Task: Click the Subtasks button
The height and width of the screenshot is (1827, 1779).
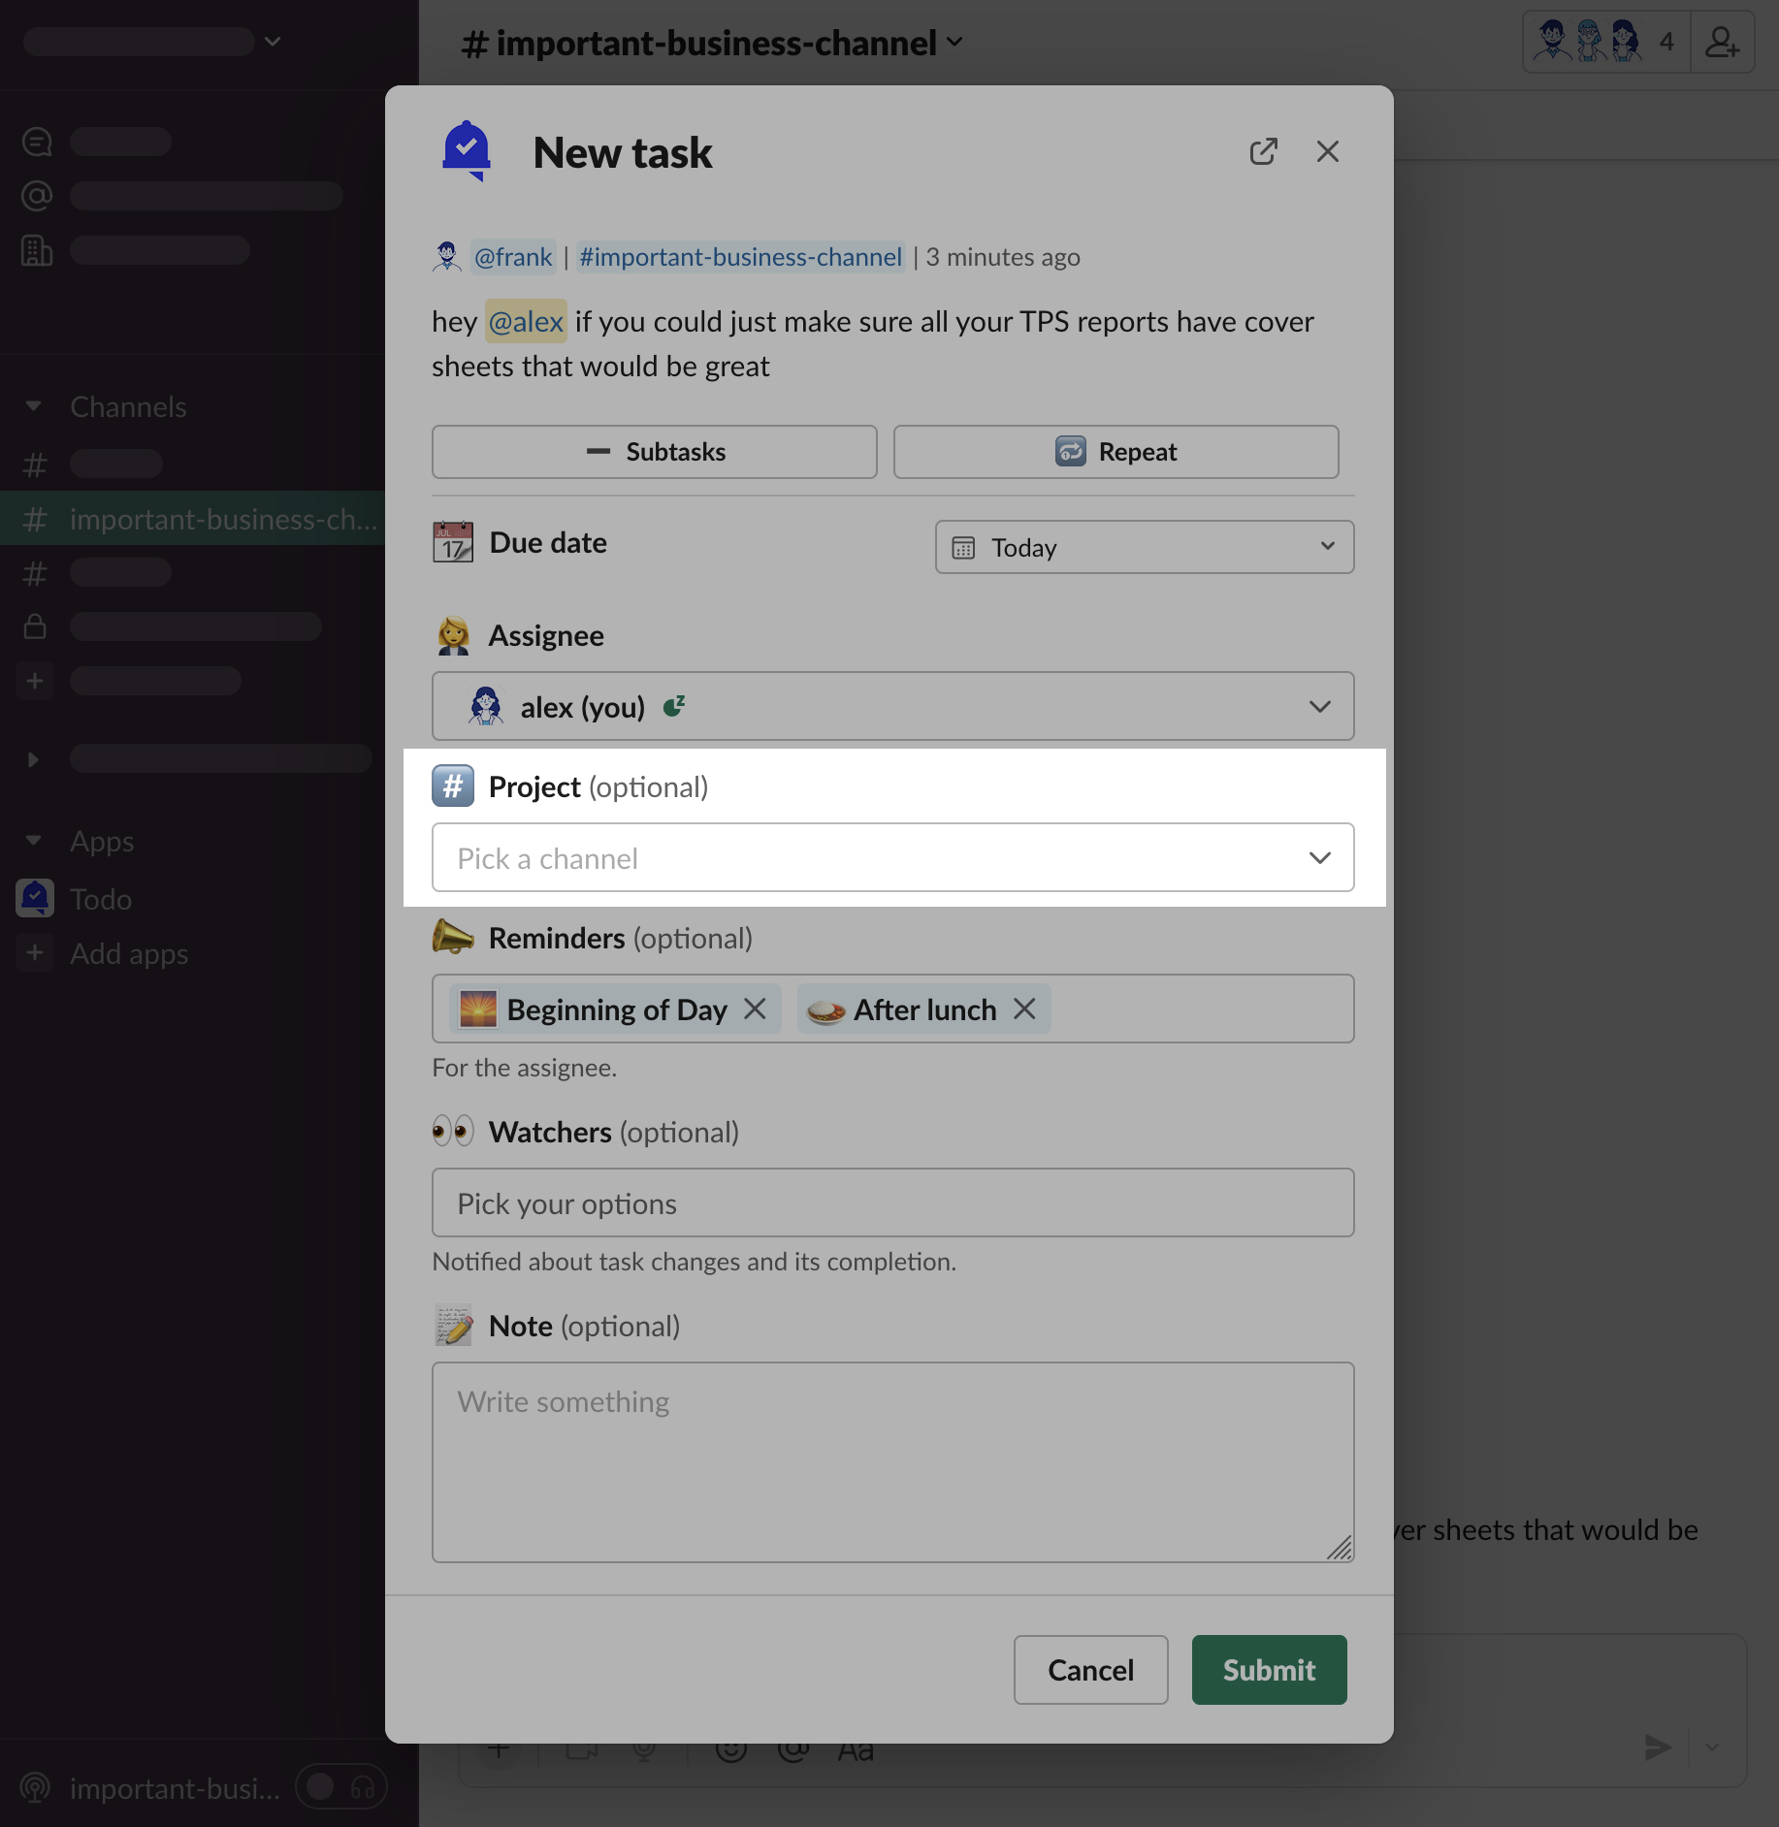Action: 654,452
